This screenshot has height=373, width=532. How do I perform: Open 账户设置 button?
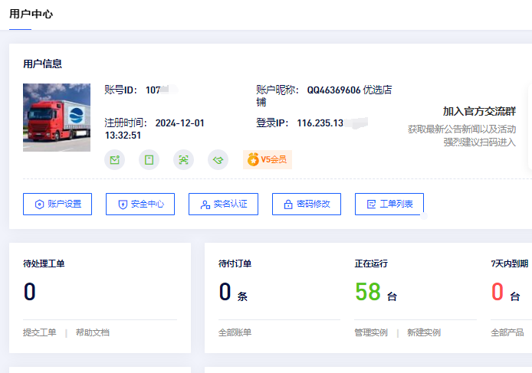pyautogui.click(x=57, y=204)
